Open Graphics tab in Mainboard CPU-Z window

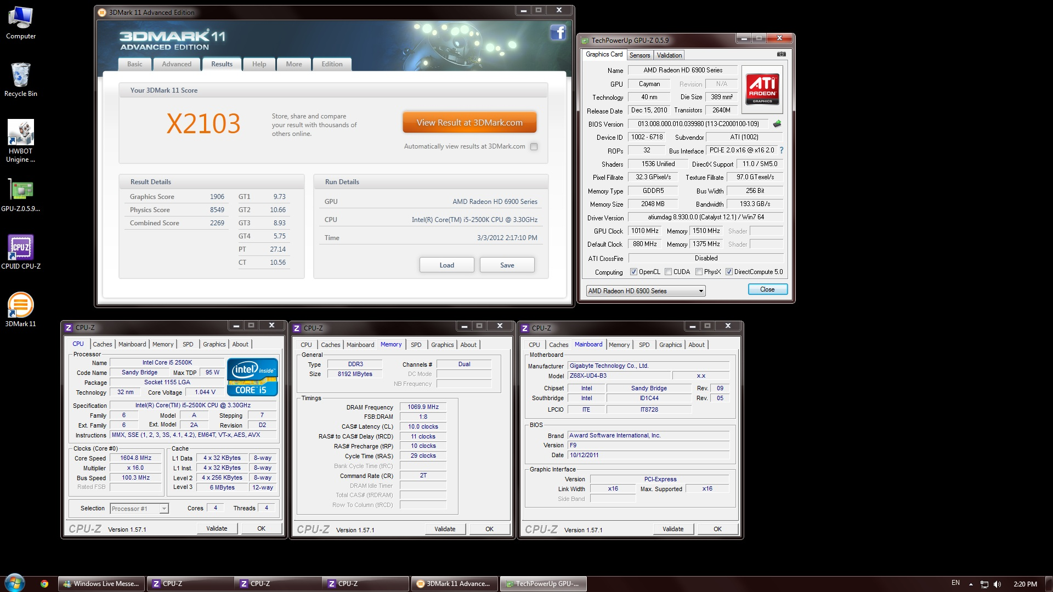tap(670, 345)
